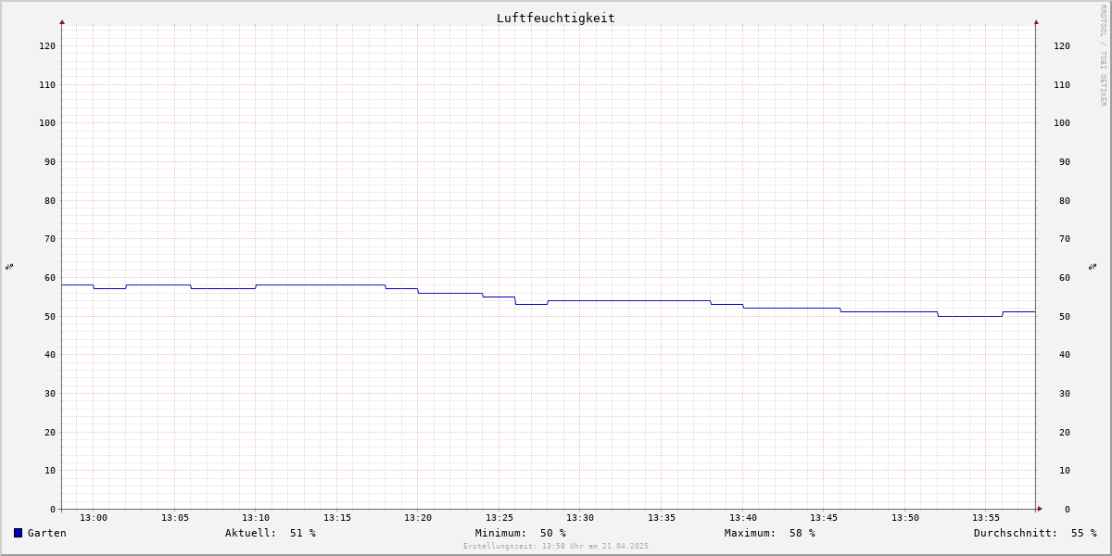Click the 13:35 time axis label
Image resolution: width=1112 pixels, height=556 pixels.
pyautogui.click(x=662, y=518)
